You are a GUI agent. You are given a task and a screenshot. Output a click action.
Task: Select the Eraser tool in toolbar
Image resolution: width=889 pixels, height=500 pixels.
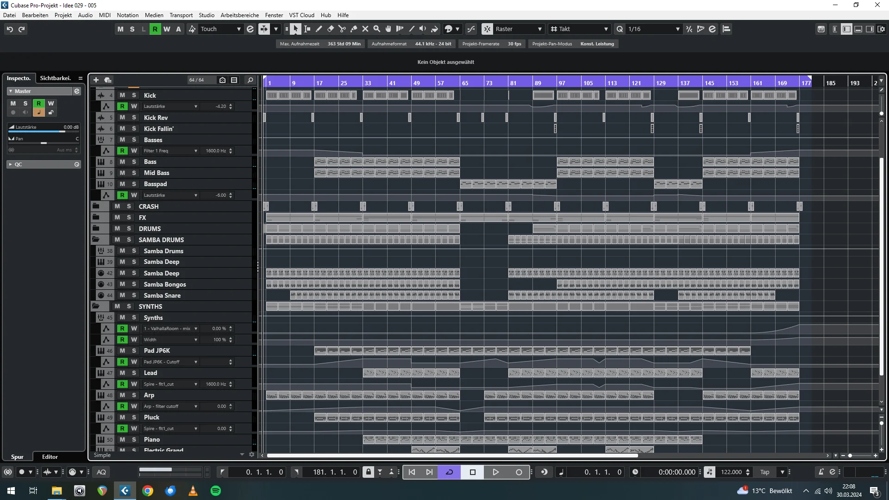(x=331, y=29)
